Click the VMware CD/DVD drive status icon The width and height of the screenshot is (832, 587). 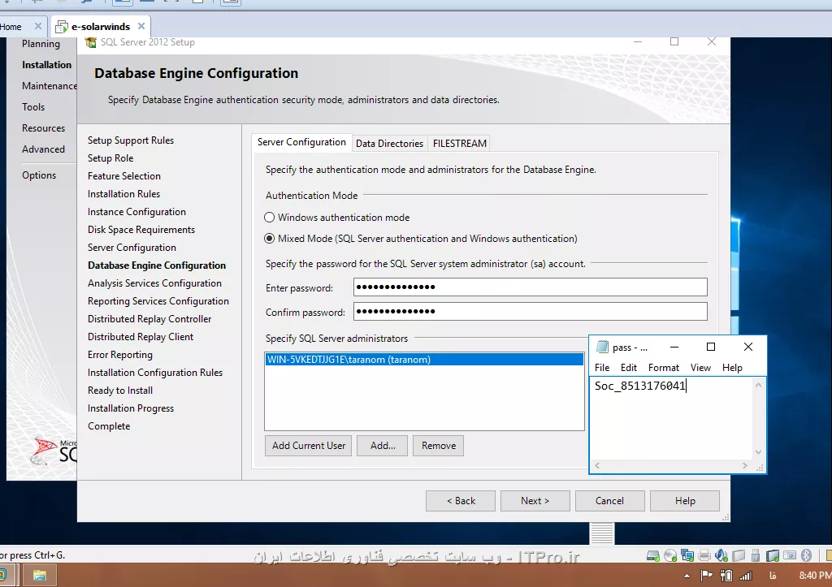pyautogui.click(x=670, y=555)
